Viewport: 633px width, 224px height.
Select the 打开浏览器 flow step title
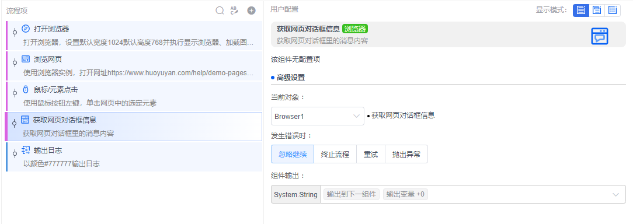[x=51, y=29]
